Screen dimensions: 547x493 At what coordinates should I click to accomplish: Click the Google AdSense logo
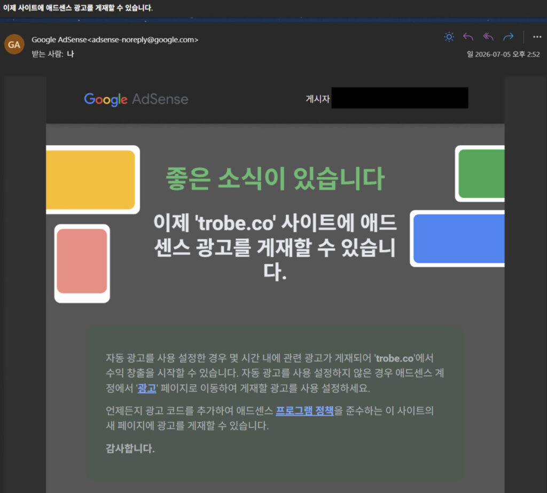click(x=136, y=99)
